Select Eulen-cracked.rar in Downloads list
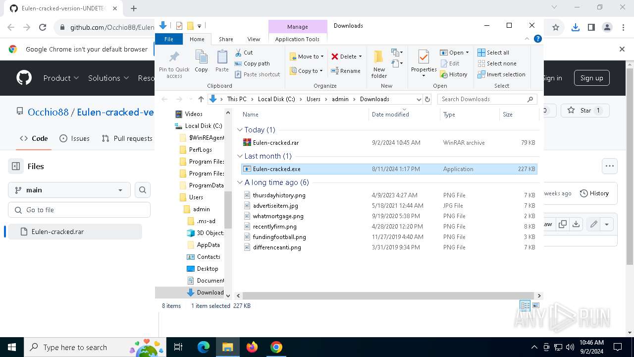The image size is (634, 357). [x=389, y=143]
